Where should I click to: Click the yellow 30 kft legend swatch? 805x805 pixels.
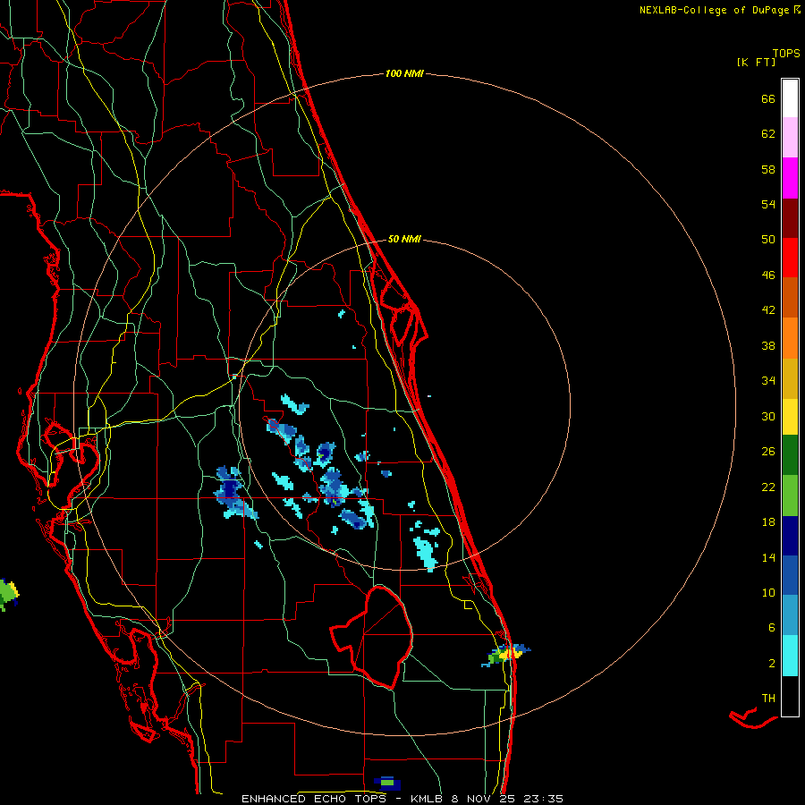(x=790, y=416)
